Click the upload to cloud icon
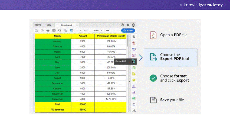The image size is (230, 122). [x=42, y=31]
